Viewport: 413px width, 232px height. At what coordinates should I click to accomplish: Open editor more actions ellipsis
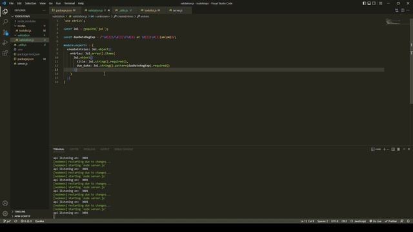tap(408, 10)
